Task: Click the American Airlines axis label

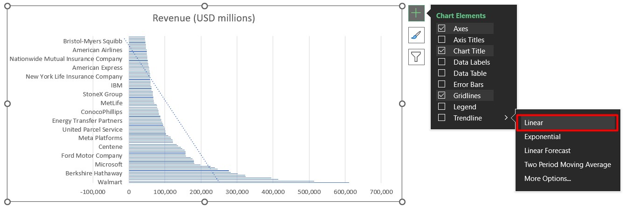Action: click(97, 50)
